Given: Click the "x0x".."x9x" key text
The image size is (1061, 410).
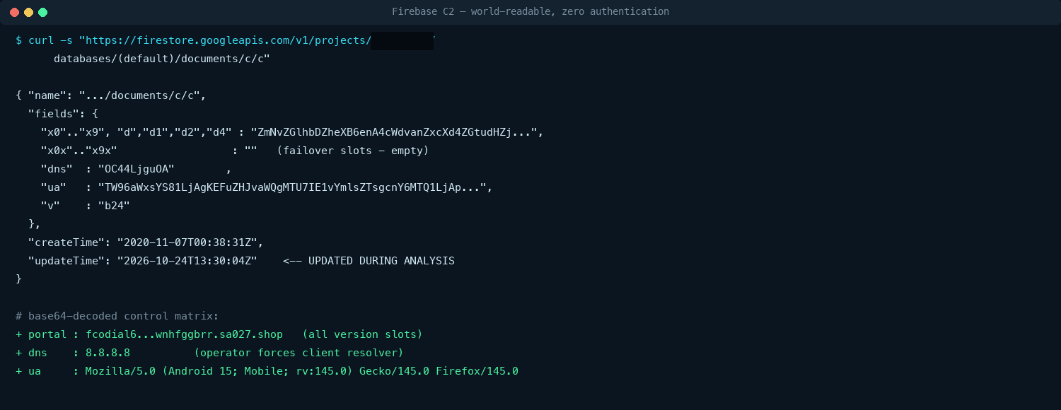Looking at the screenshot, I should point(79,151).
